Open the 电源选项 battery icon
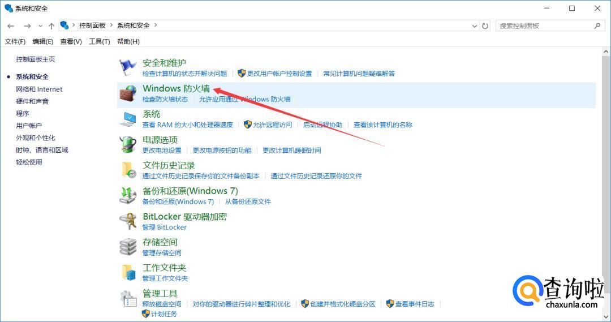This screenshot has height=322, width=611. point(127,144)
